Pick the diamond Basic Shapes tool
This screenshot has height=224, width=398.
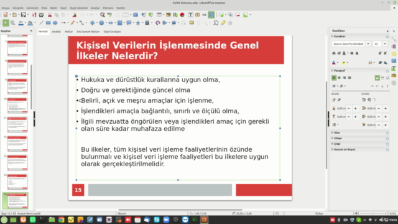point(93,23)
